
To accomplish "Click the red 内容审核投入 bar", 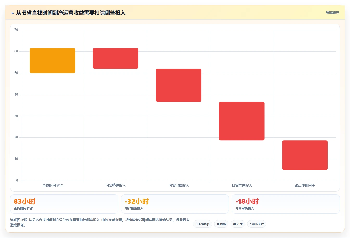I will [179, 85].
